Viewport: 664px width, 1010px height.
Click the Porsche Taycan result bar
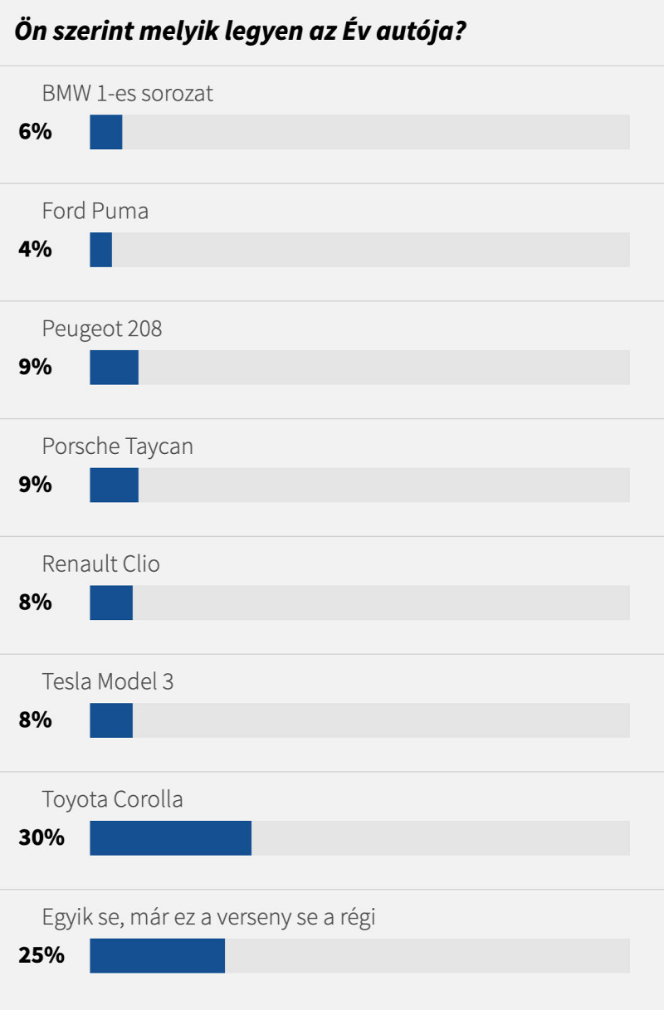(x=359, y=485)
